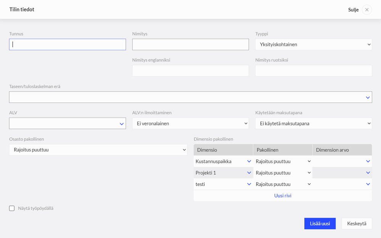Close dialog with the X icon

coord(366,10)
